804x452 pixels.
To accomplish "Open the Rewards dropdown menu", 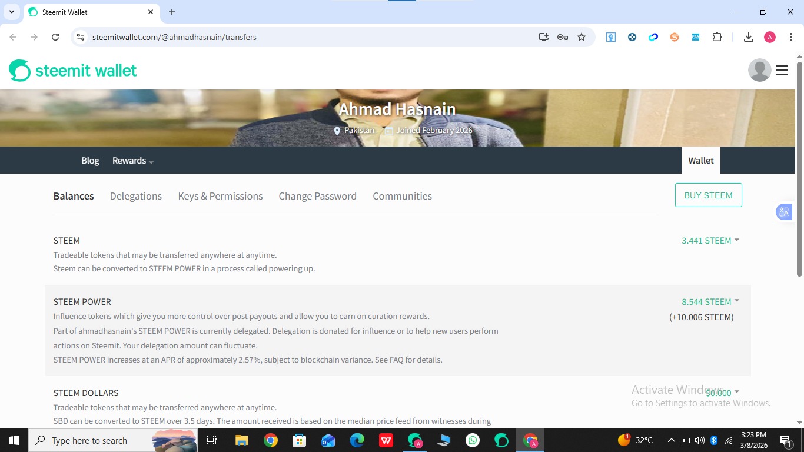I will (132, 161).
